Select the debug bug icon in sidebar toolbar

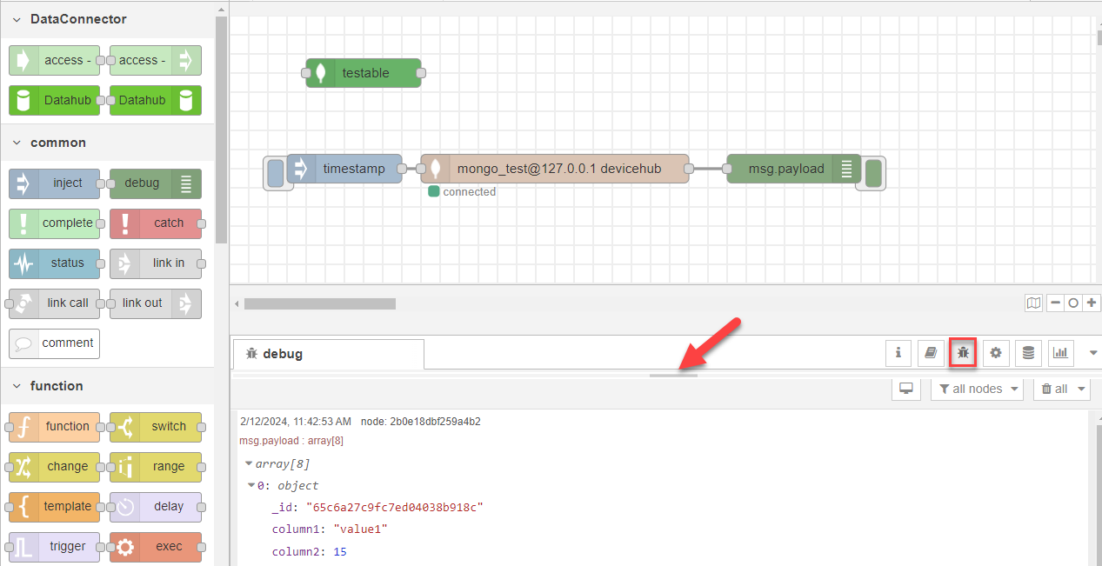click(963, 353)
